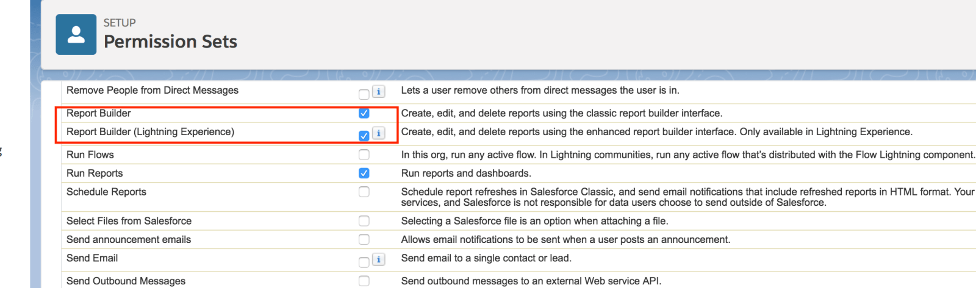Open info icon next to Send Email
Viewport: 976px width, 288px height.
pos(379,259)
